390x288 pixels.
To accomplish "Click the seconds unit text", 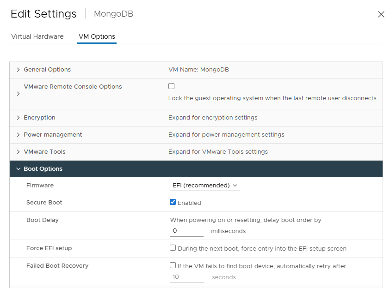I will [224, 277].
